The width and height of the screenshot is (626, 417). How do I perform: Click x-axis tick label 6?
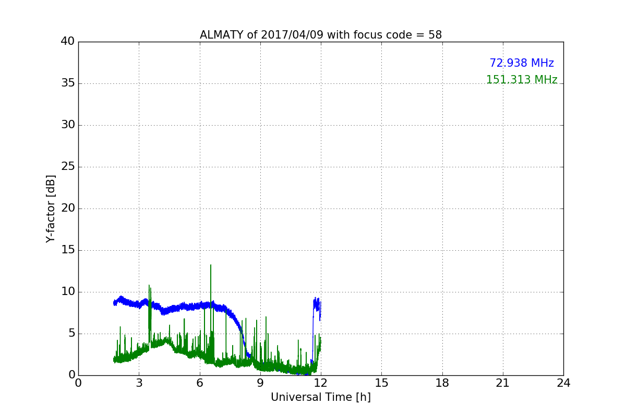[199, 383]
